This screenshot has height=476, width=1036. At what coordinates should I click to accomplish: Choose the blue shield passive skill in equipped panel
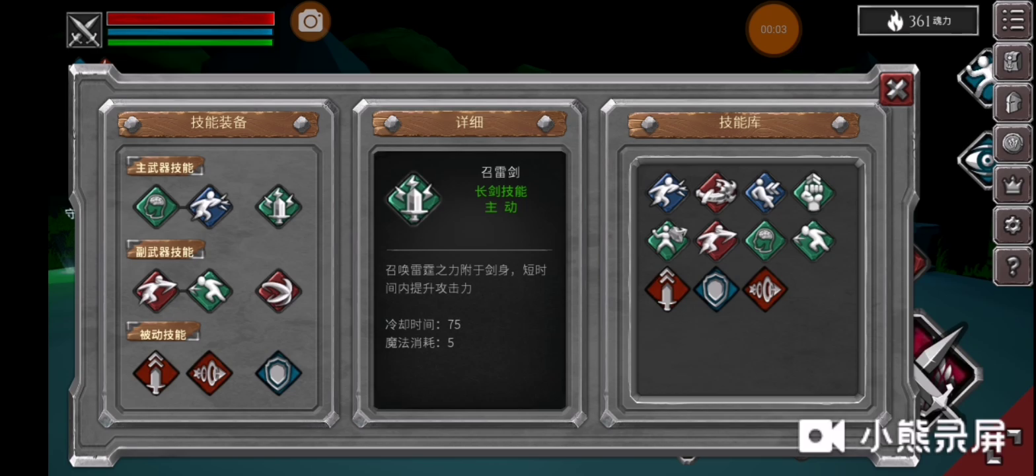pos(278,373)
